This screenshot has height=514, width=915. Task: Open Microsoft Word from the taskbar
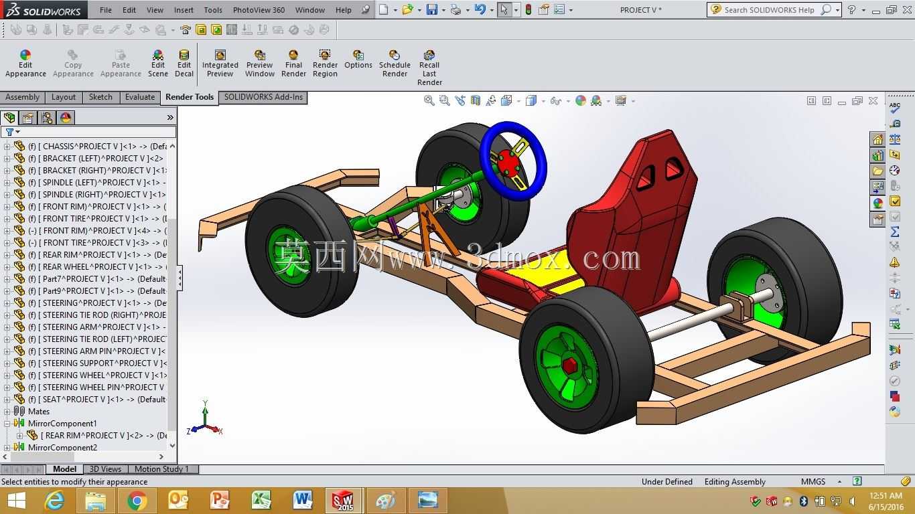tap(303, 501)
